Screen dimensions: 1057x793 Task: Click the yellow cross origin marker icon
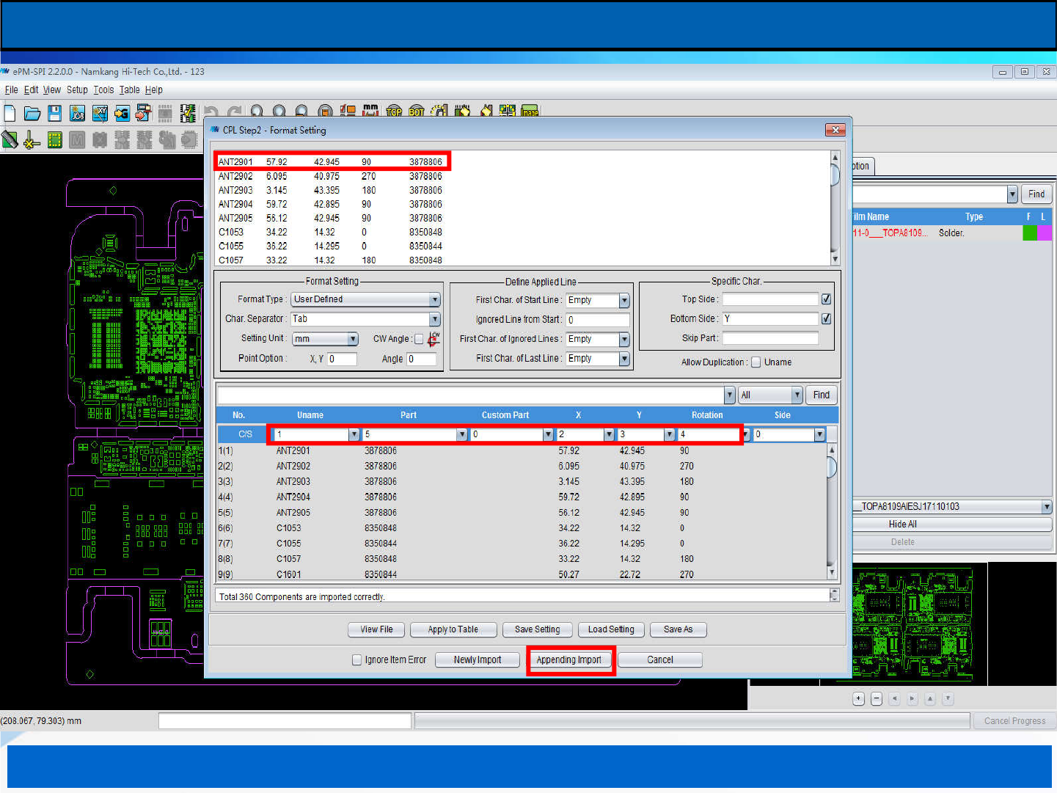32,139
